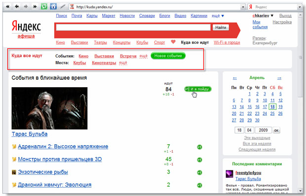Open the Картинки link
Viewport: 306px width, 196px height.
[x=199, y=16]
